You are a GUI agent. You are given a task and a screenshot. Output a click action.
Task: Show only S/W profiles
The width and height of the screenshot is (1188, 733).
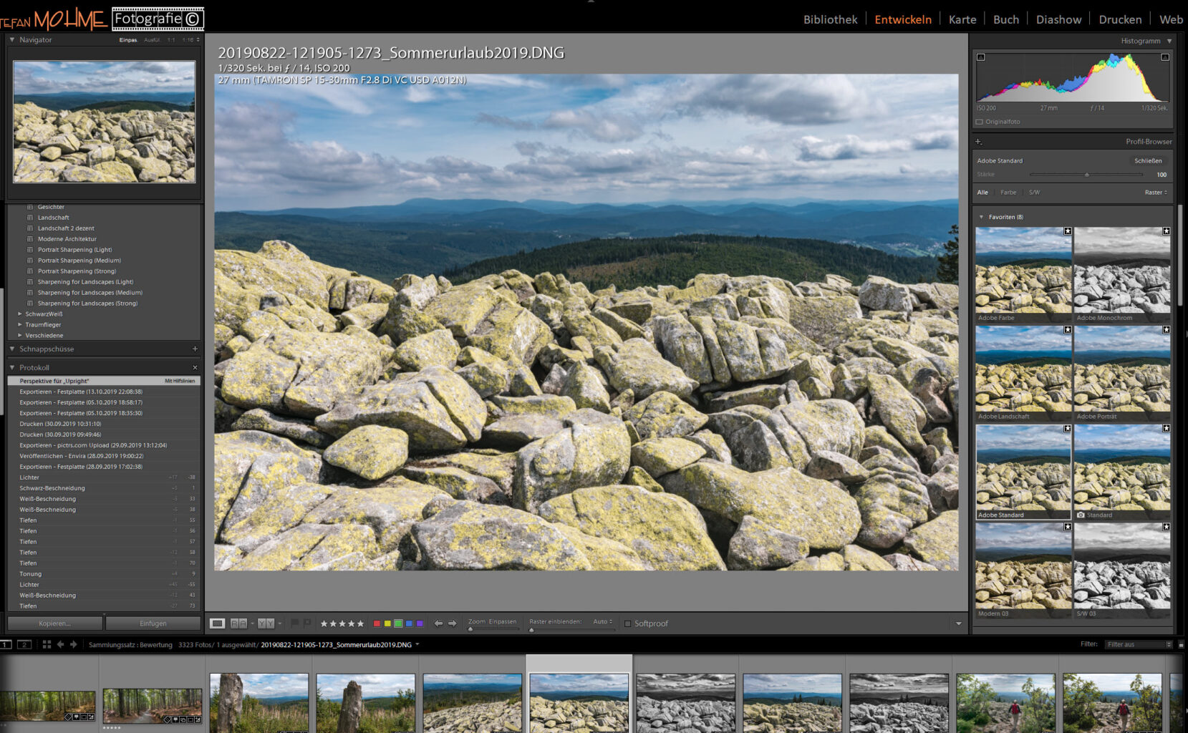click(1034, 193)
